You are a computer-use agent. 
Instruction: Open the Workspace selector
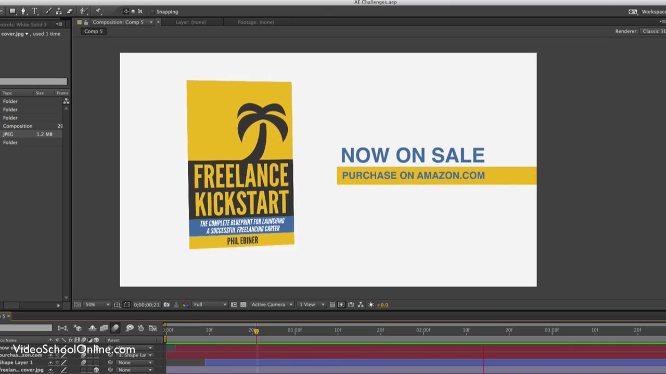[x=654, y=11]
